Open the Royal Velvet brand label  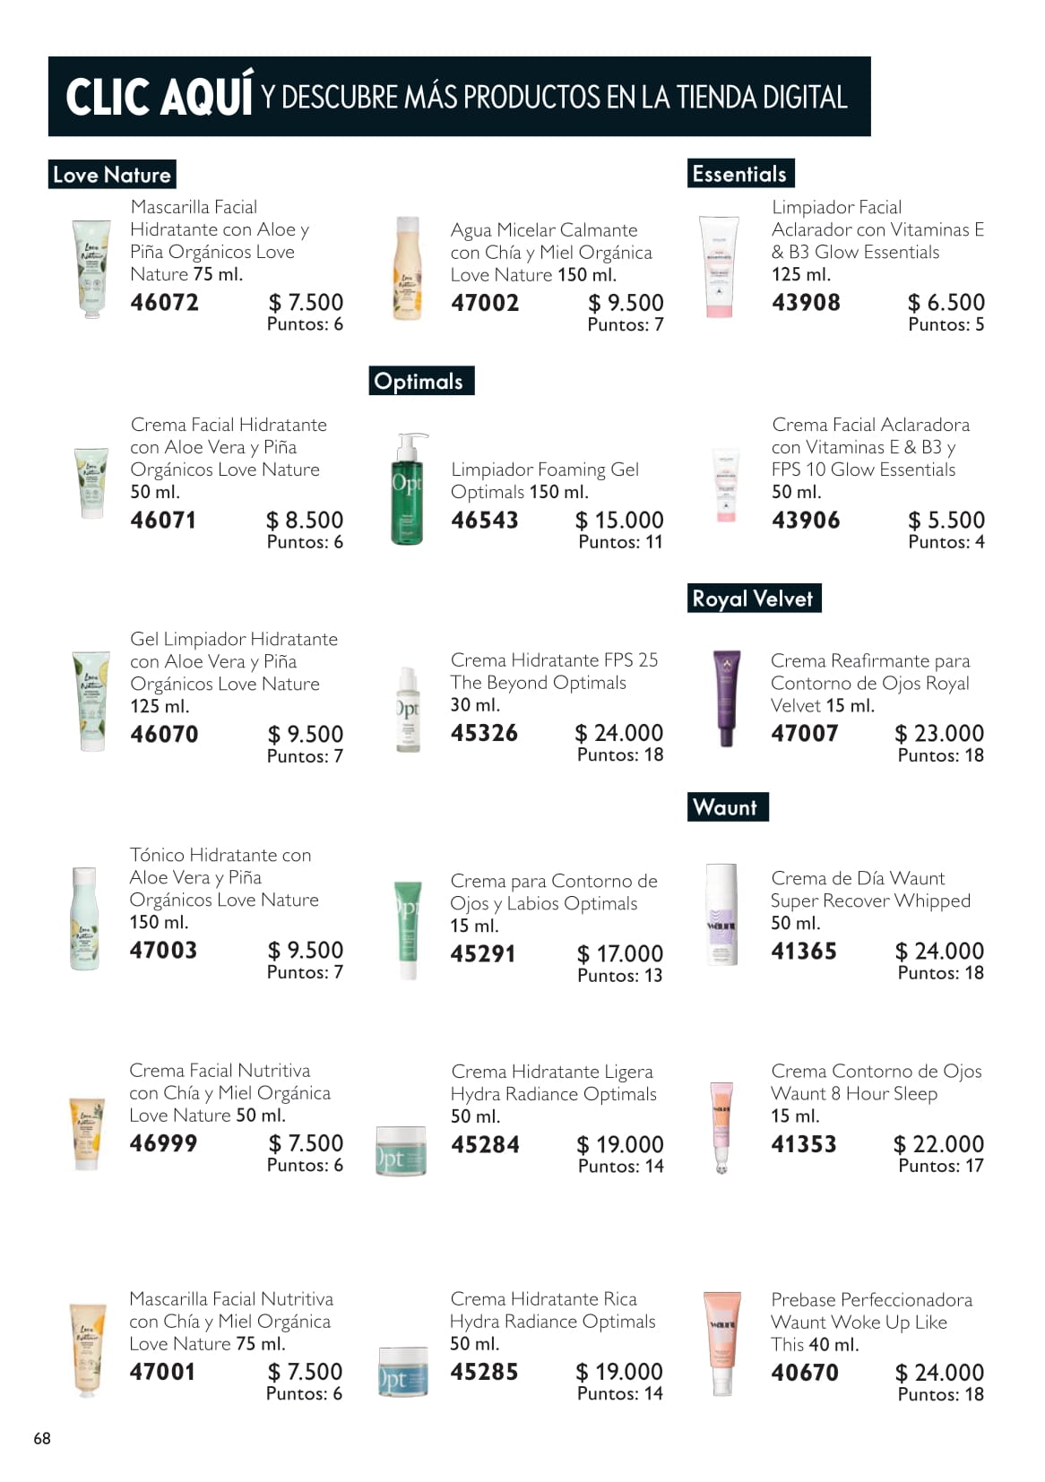[753, 599]
